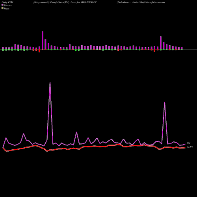
Task: Click the highest peak of the volume line
Action: click(x=50, y=82)
